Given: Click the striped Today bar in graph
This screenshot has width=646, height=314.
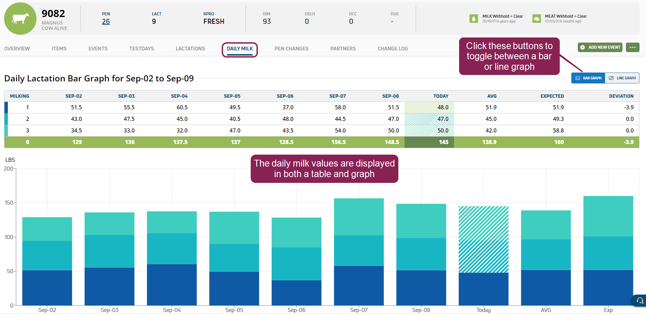Looking at the screenshot, I should click(483, 239).
